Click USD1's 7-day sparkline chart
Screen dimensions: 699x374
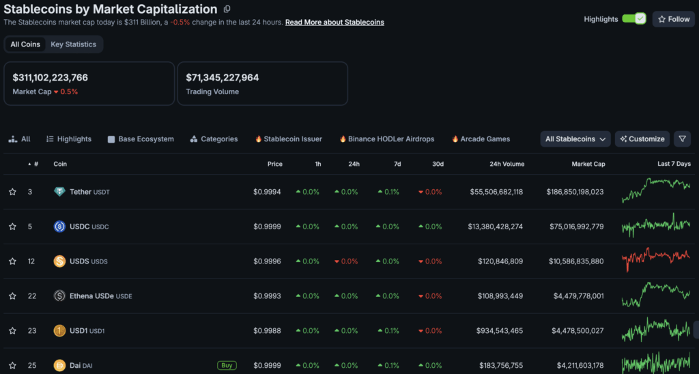click(x=656, y=330)
